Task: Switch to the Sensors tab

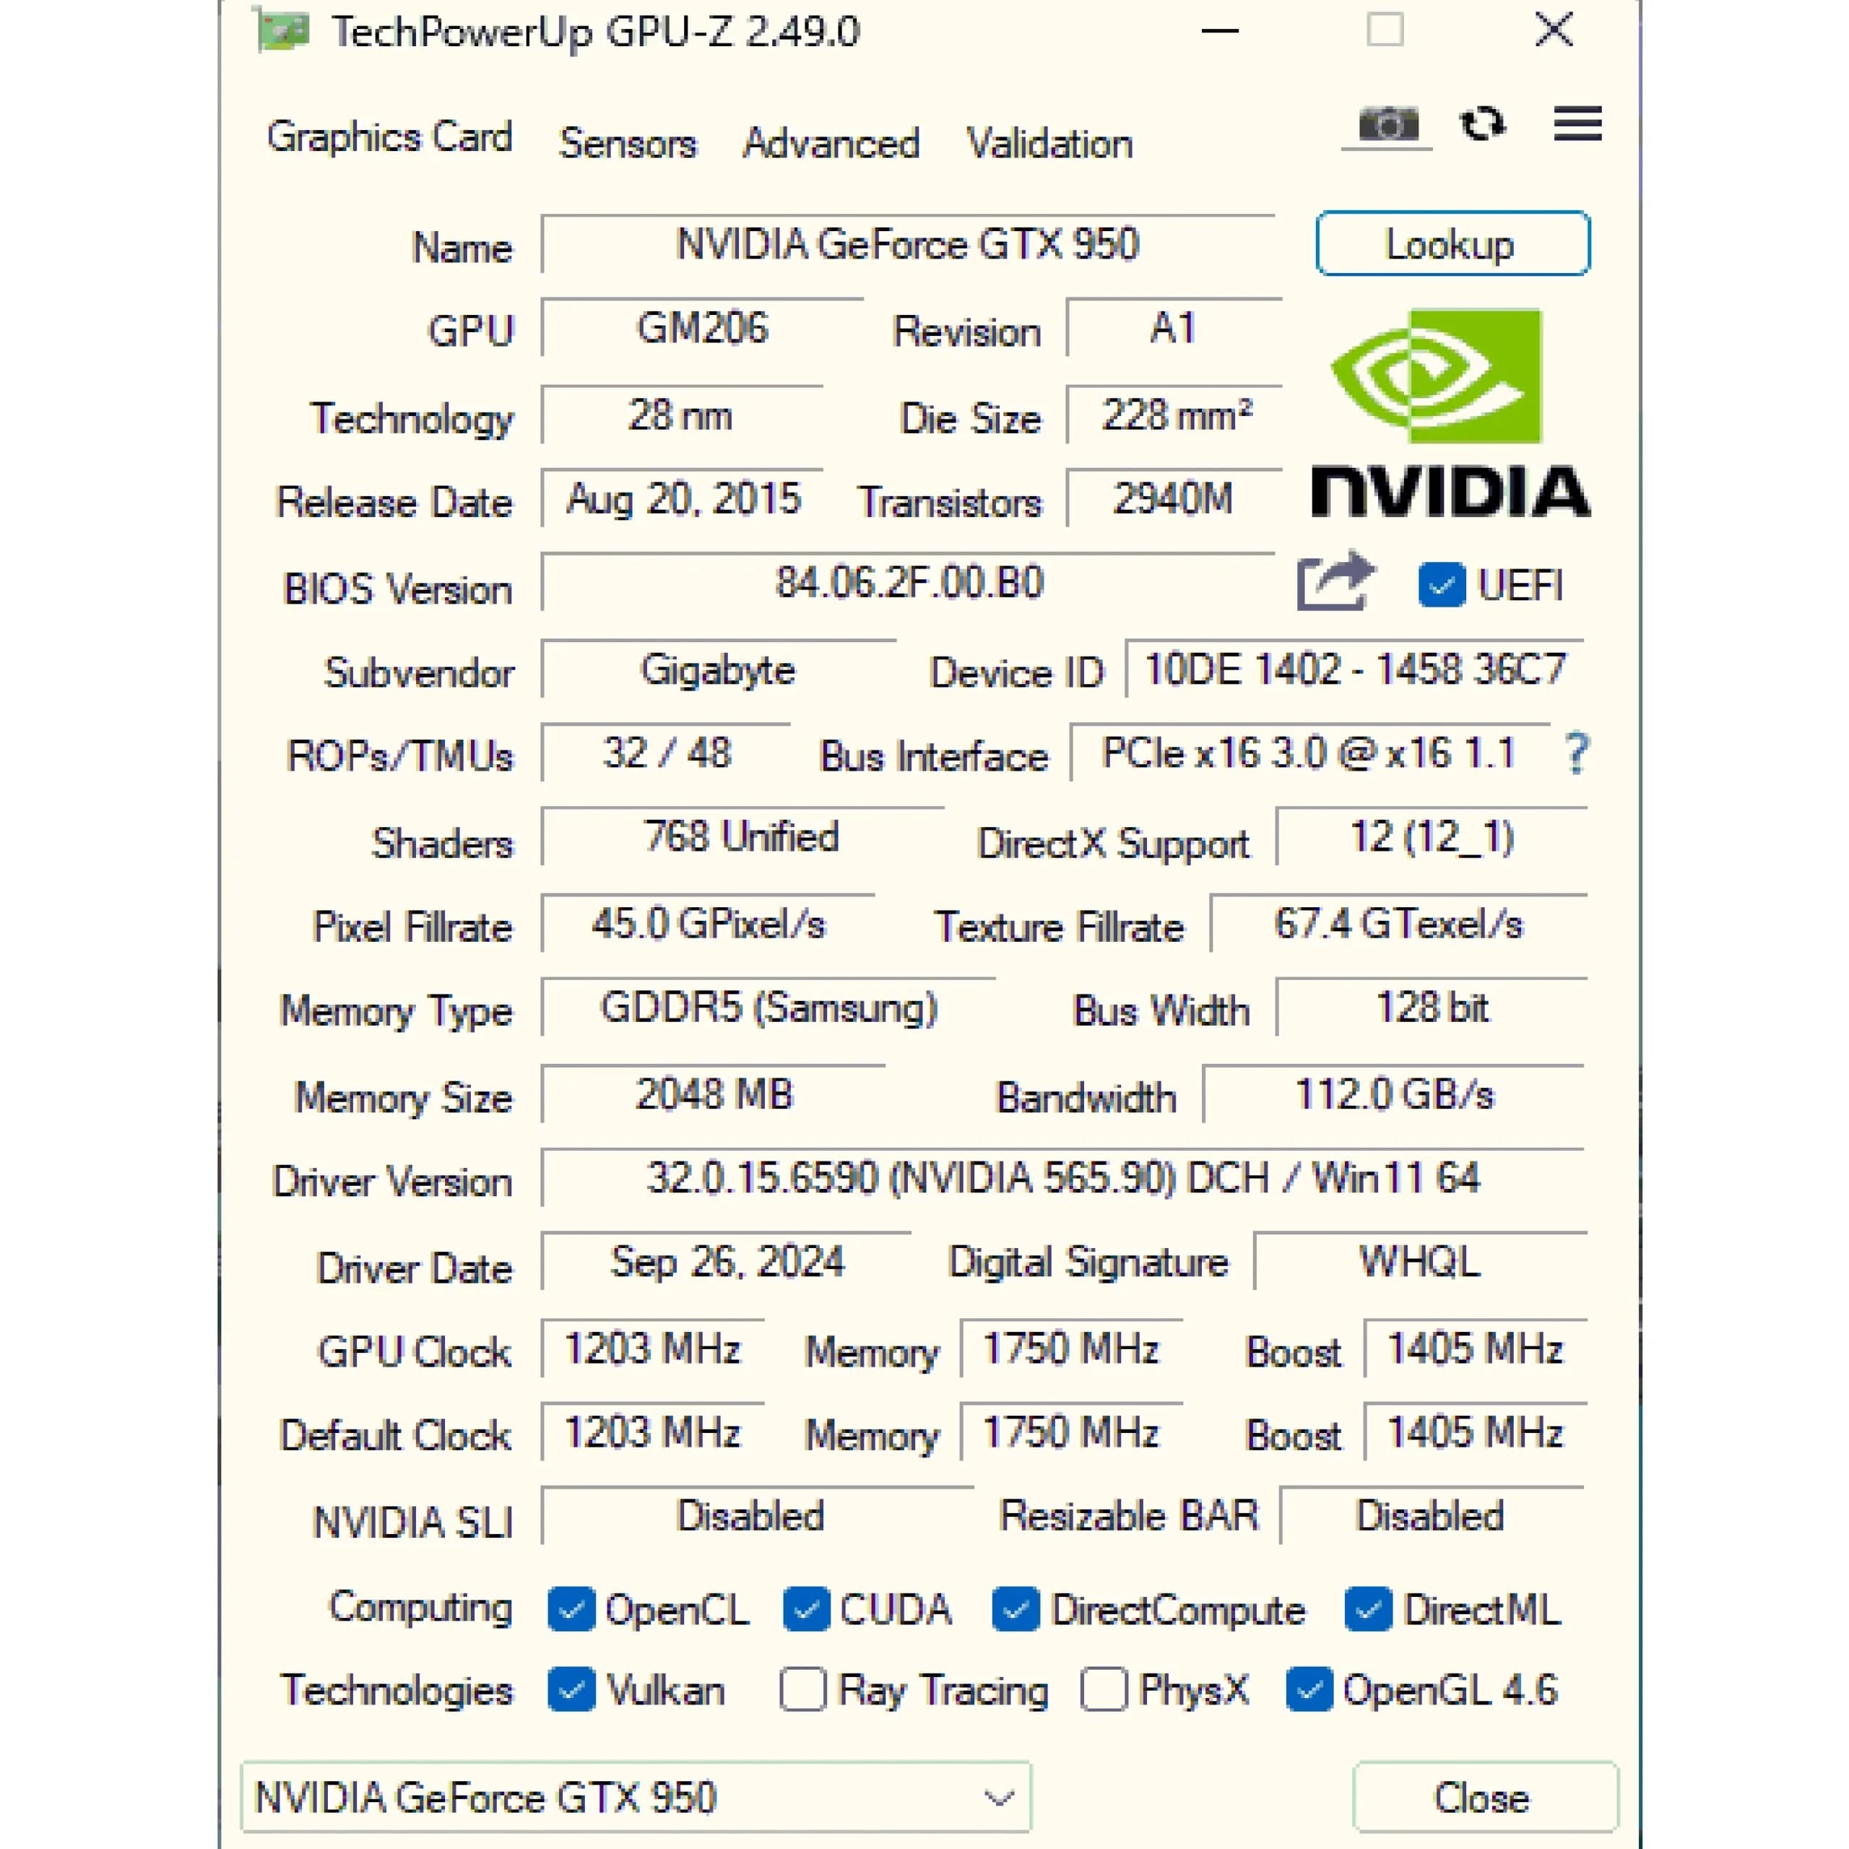Action: pos(628,144)
